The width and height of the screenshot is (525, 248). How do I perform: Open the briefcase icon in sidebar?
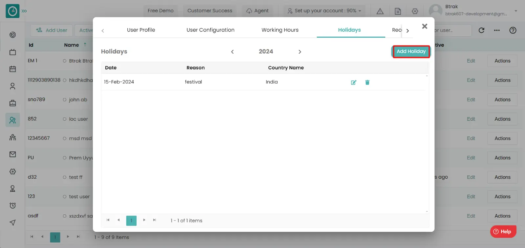[12, 103]
